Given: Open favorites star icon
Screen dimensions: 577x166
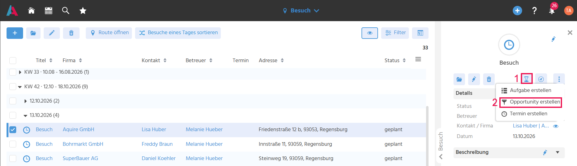Looking at the screenshot, I should tap(83, 11).
